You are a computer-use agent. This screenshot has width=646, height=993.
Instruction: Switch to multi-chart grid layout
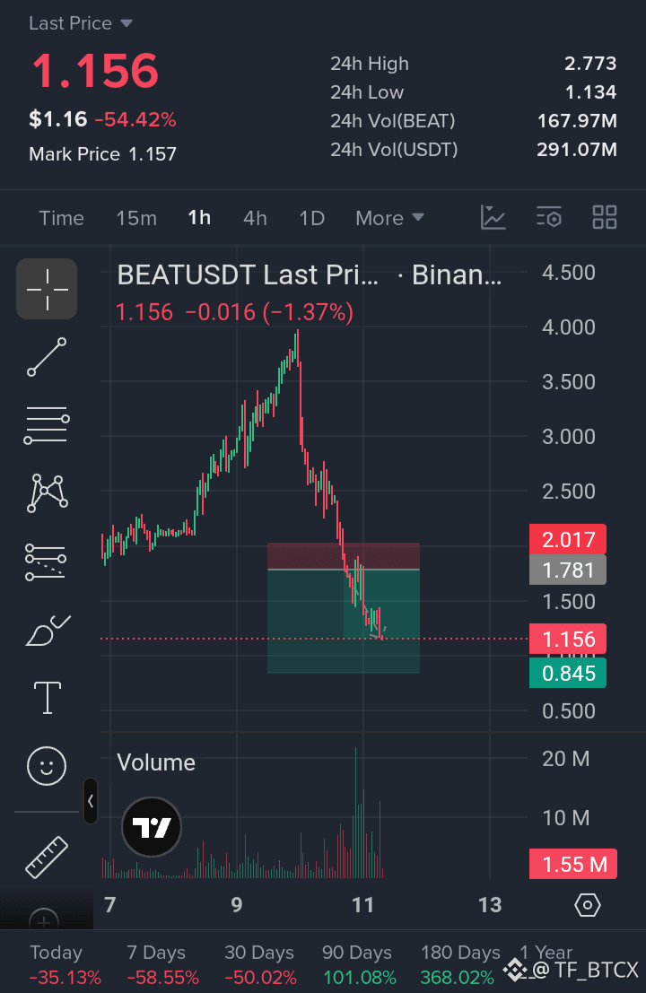(604, 218)
